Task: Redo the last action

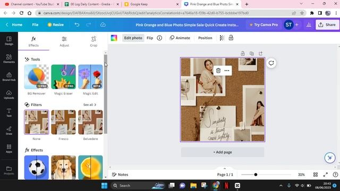Action: [x=89, y=25]
